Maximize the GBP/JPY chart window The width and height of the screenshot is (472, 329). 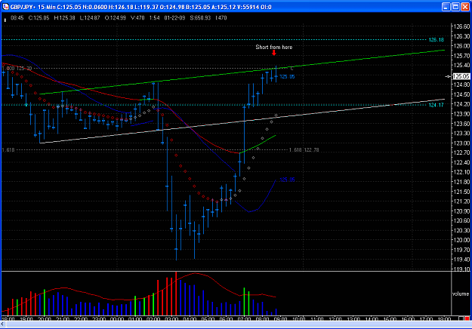[455, 7]
